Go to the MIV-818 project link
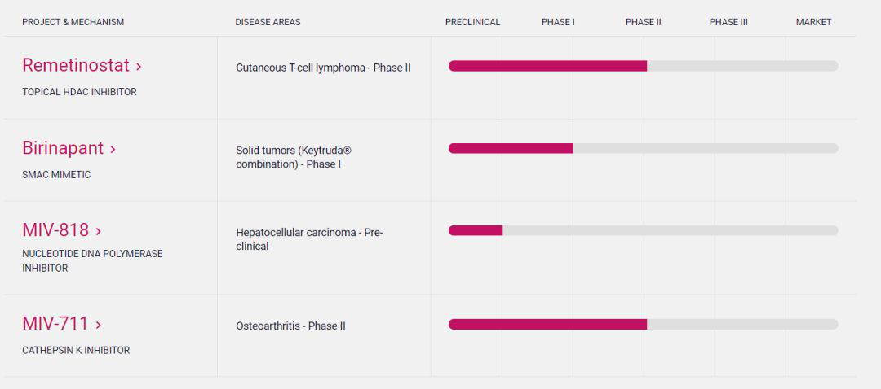Screen dimensions: 881x389 click(x=55, y=230)
